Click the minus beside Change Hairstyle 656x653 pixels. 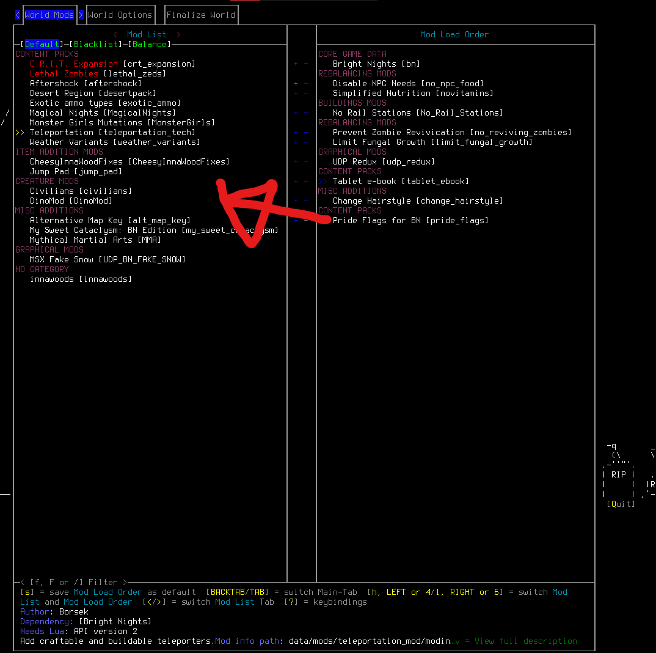point(306,201)
